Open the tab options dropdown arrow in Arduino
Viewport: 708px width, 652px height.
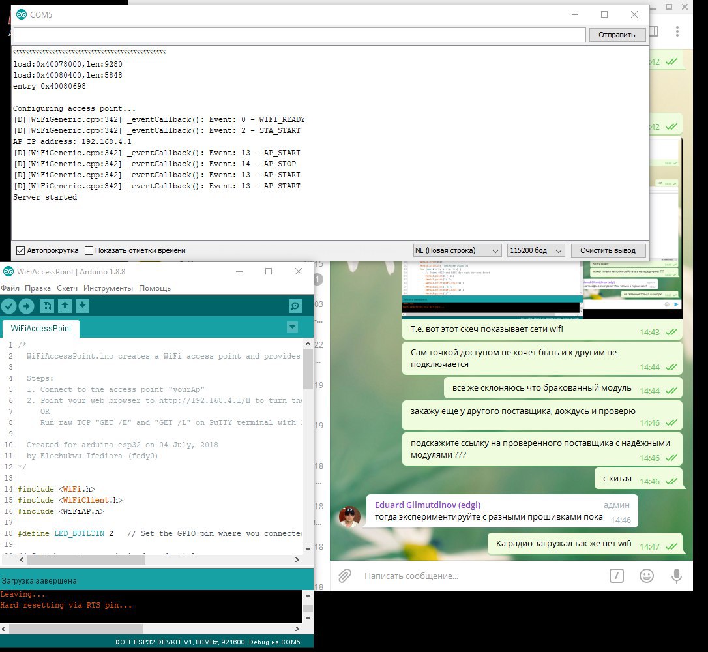click(292, 327)
